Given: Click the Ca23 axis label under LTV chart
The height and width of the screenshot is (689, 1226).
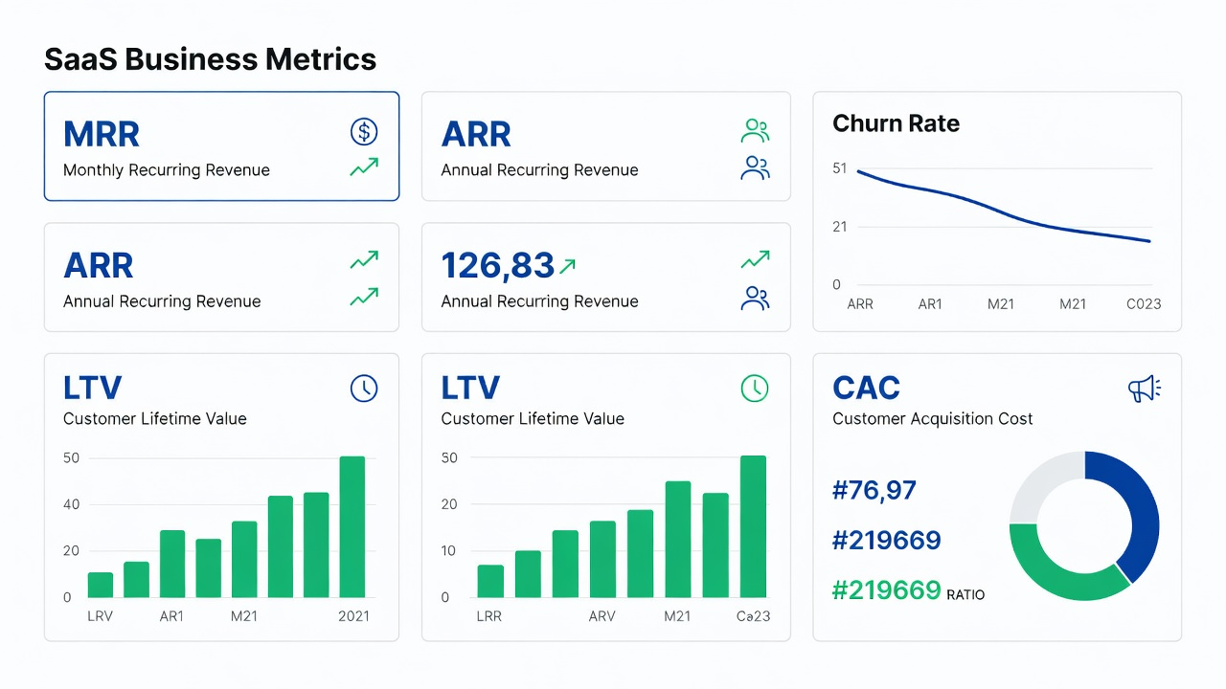Looking at the screenshot, I should (x=754, y=616).
